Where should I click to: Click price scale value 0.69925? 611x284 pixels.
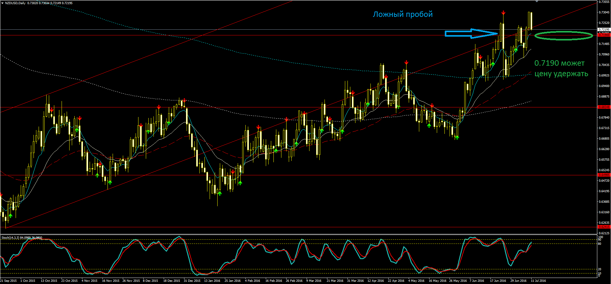tap(604, 76)
